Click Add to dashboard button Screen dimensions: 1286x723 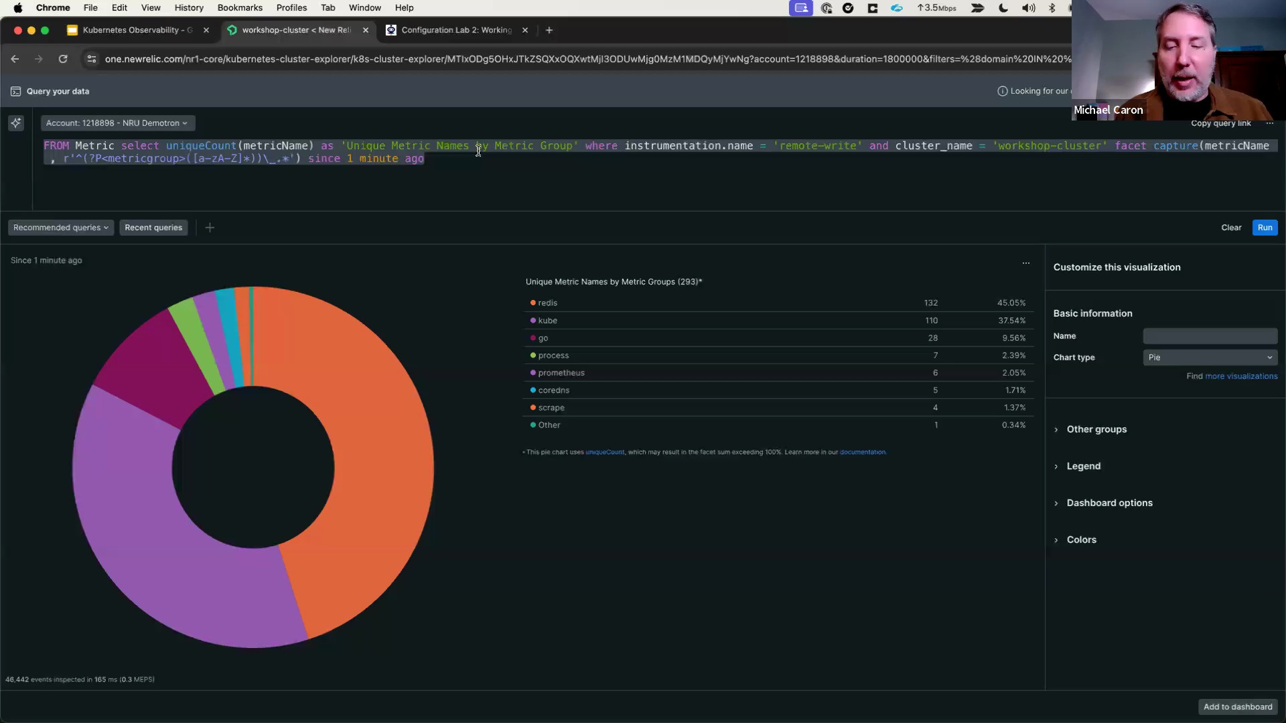point(1237,707)
